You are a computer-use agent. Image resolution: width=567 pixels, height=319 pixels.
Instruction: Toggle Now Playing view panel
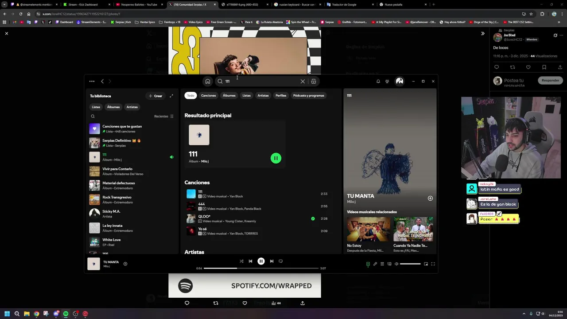[368, 264]
